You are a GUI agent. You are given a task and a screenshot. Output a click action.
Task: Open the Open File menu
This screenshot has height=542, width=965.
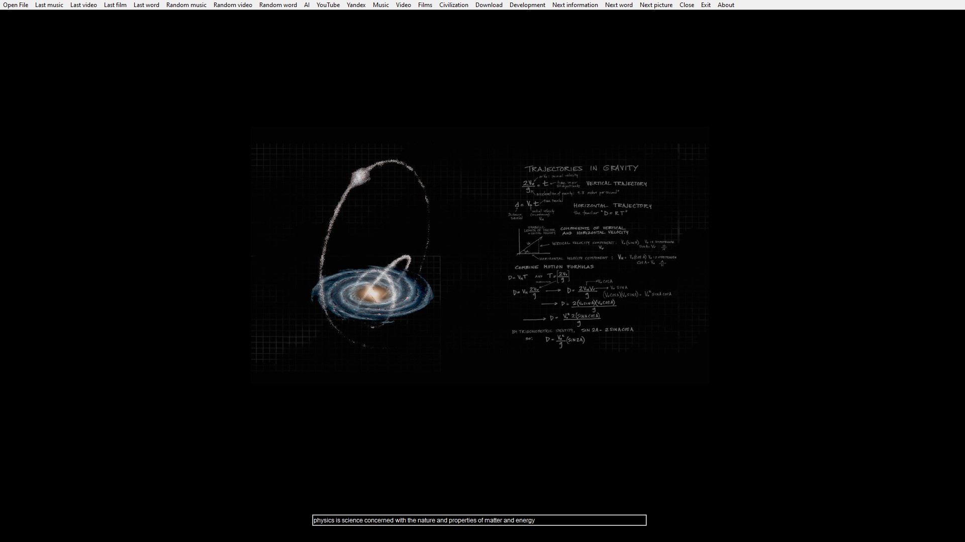(x=16, y=5)
